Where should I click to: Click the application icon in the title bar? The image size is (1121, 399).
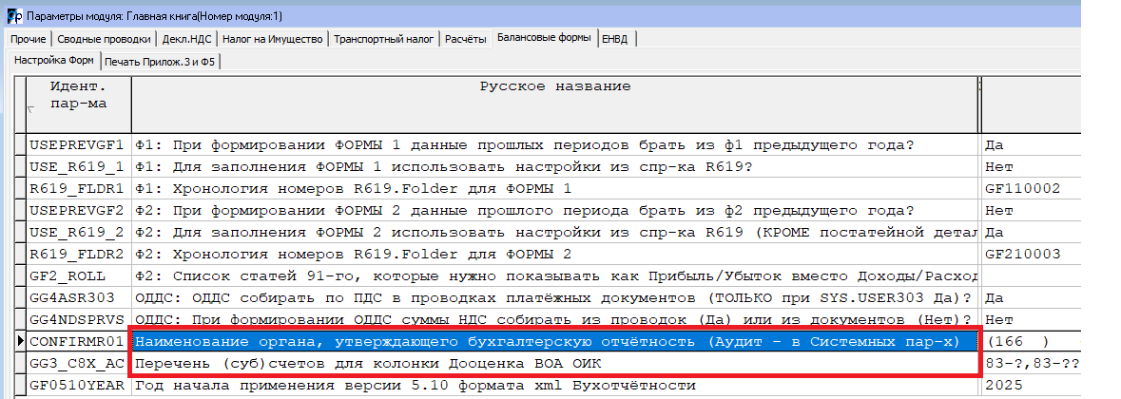pos(12,16)
